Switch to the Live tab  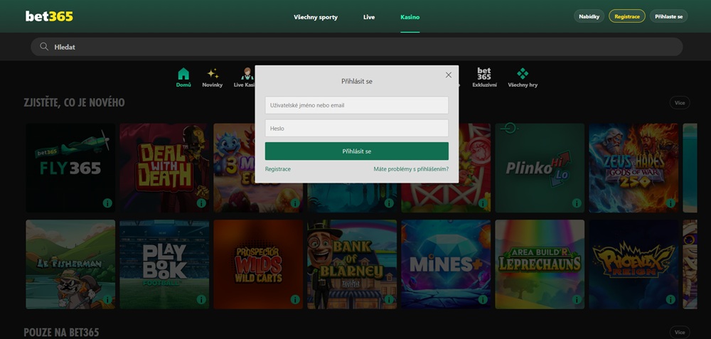click(369, 17)
